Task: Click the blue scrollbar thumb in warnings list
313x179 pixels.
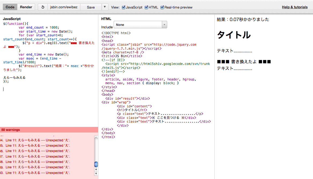Action: 96,165
